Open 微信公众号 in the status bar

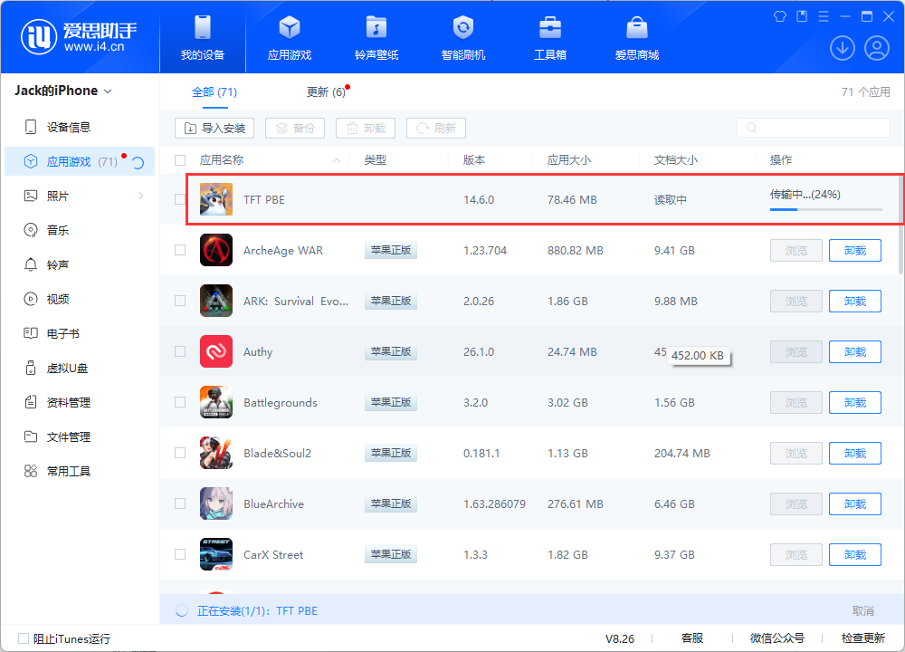coord(776,638)
